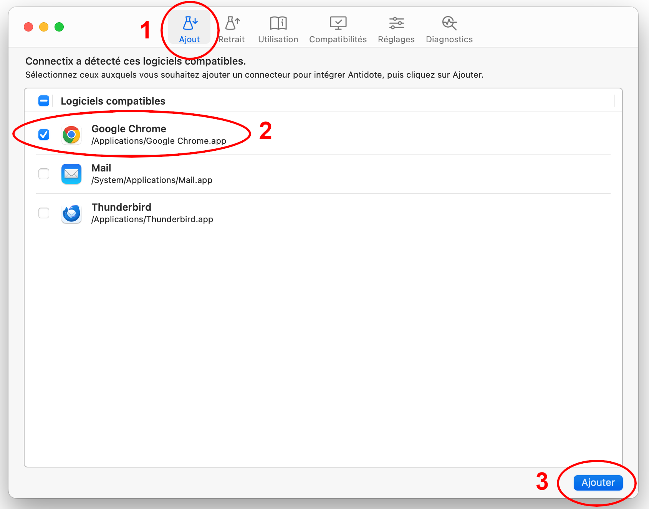Open the Ajout toolbar tab
The image size is (649, 509).
coord(189,29)
